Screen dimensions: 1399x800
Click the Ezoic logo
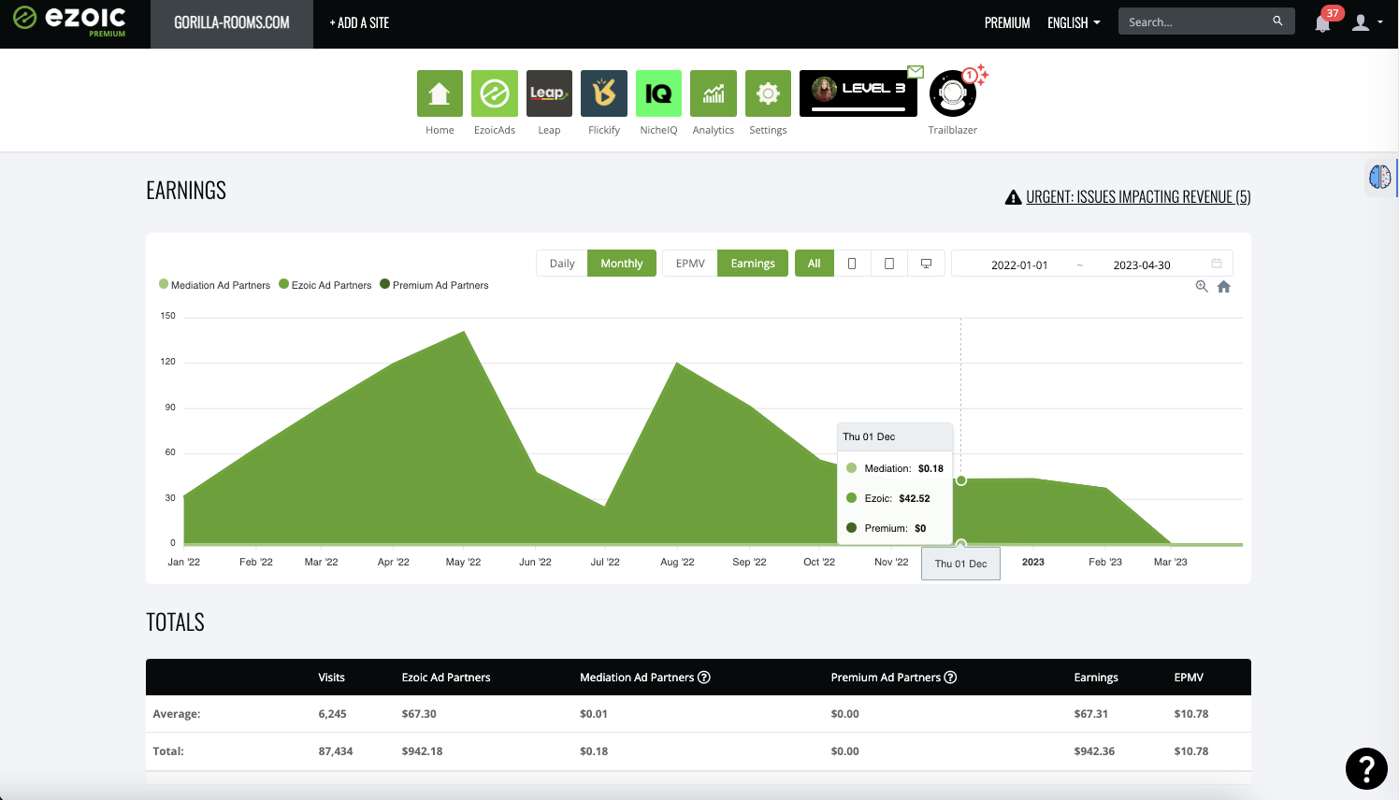tap(70, 21)
